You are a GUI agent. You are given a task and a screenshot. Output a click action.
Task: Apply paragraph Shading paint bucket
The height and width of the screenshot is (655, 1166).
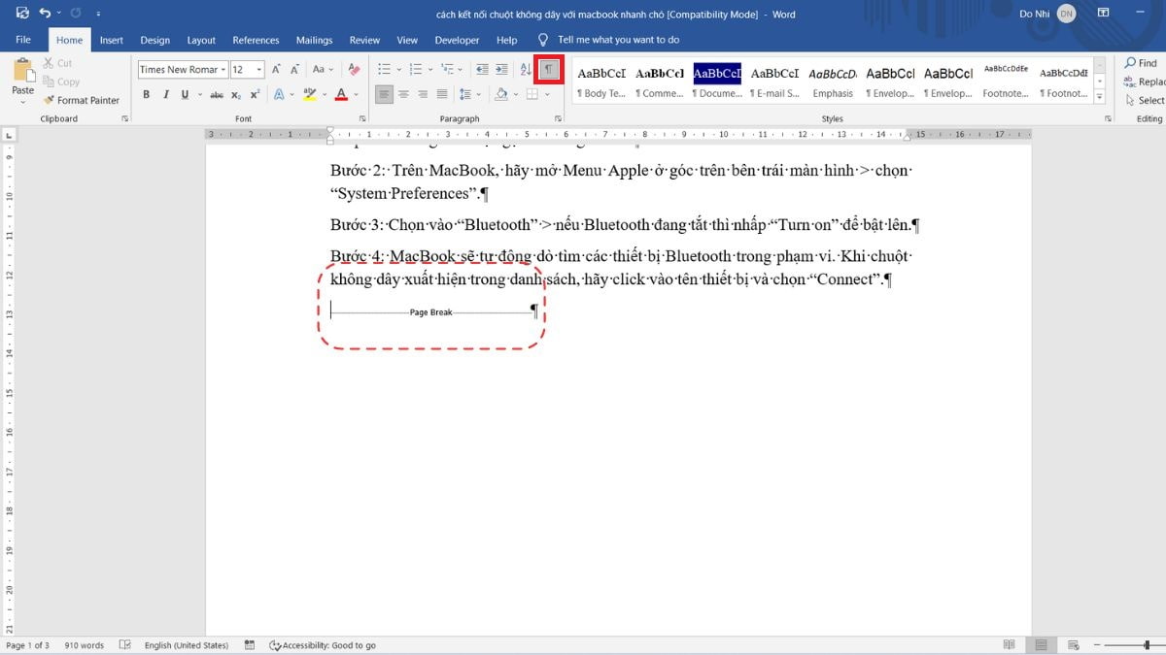(500, 94)
